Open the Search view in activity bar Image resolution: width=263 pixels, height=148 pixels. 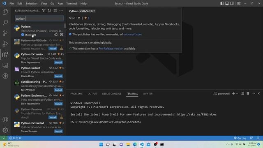pos(5,23)
